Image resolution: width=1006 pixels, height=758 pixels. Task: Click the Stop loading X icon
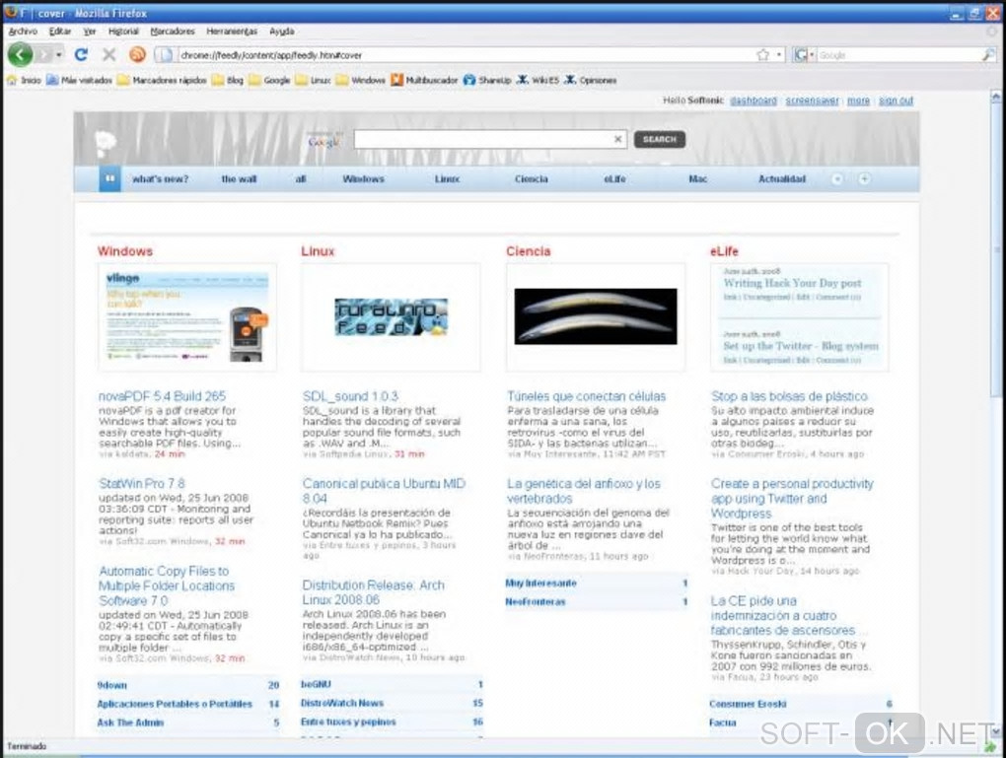[109, 54]
